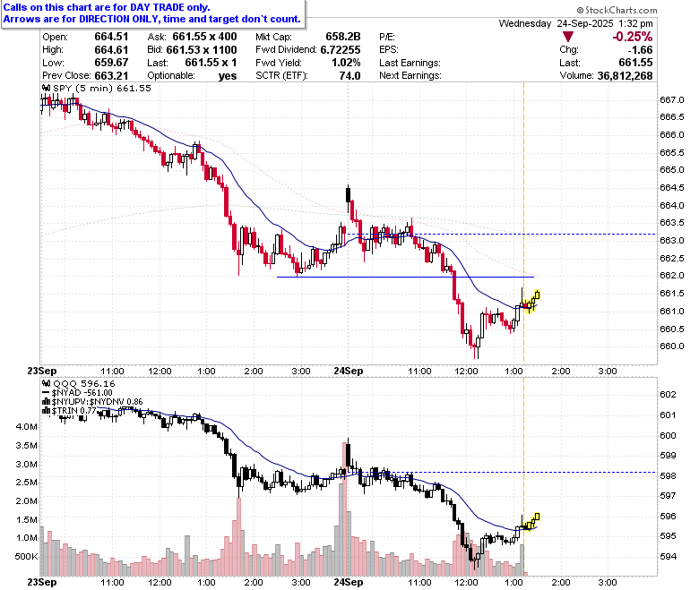Image resolution: width=699 pixels, height=590 pixels.
Task: Click the '24Sep' label under the SPY chart
Action: pos(349,371)
